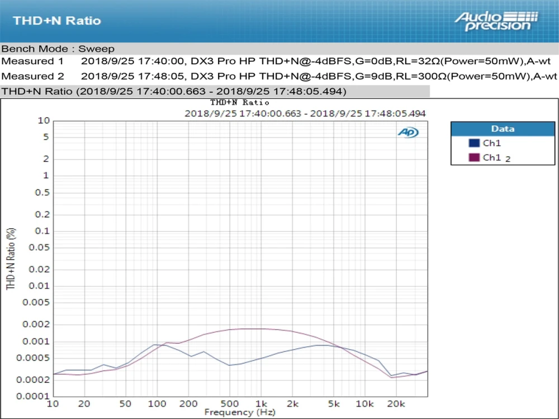Click the 0.001 tick label on the y-axis

(36, 341)
